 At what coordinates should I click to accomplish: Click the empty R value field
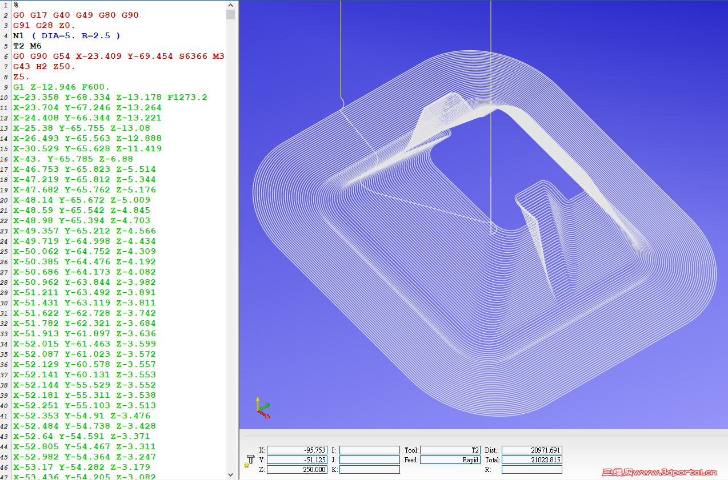[x=532, y=469]
